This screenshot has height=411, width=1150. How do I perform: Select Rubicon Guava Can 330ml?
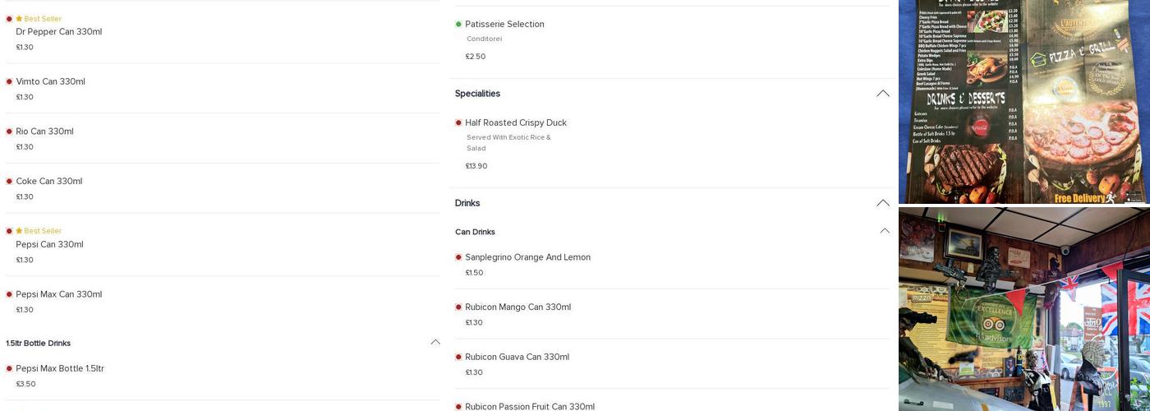pos(517,357)
